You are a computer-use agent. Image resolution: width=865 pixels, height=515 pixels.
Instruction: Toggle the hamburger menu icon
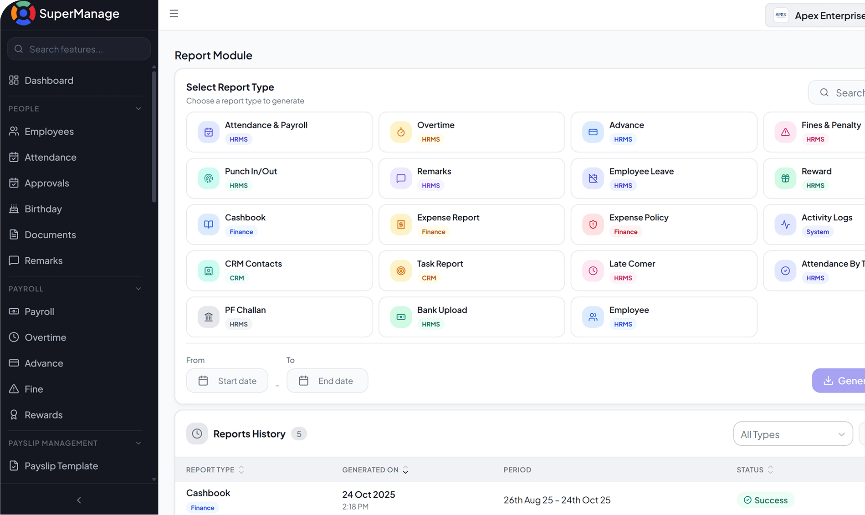click(x=174, y=14)
